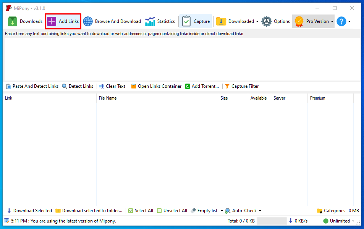Click the Add Links toolbar button
The image size is (364, 229).
tap(63, 21)
